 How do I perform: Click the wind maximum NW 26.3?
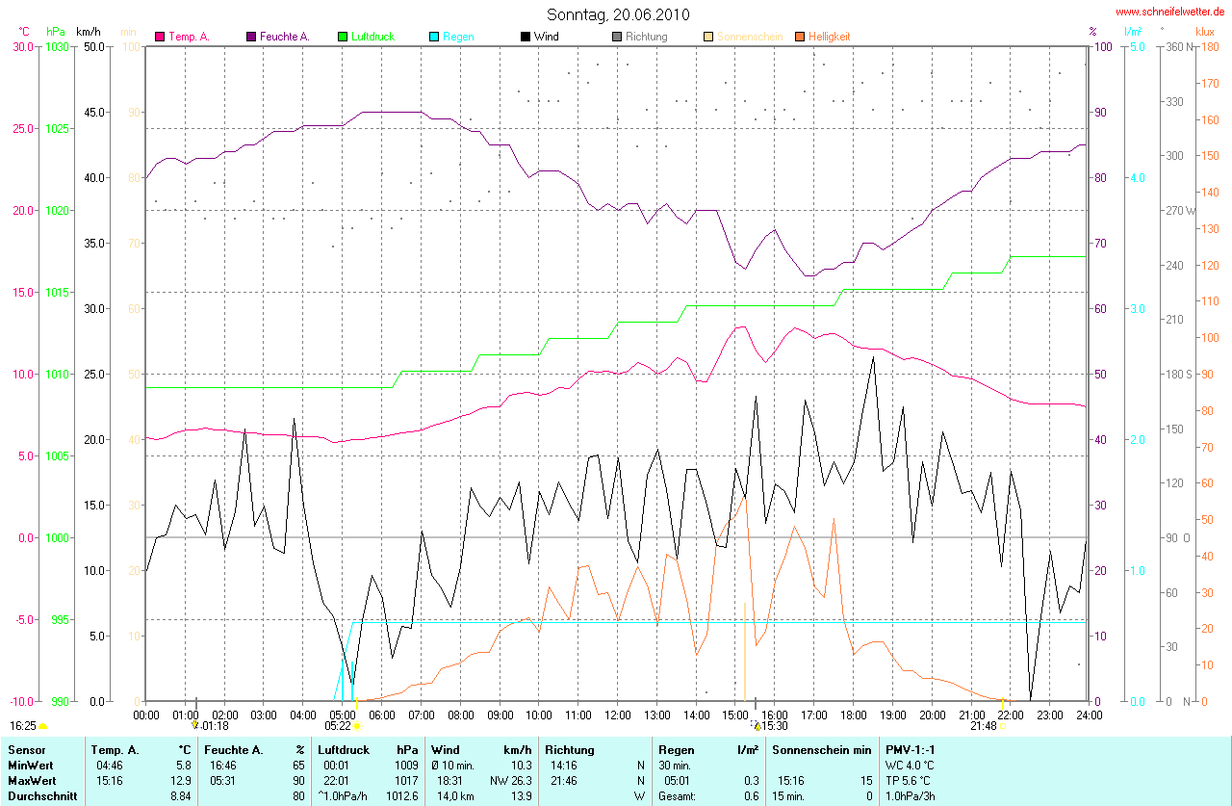pos(511,781)
